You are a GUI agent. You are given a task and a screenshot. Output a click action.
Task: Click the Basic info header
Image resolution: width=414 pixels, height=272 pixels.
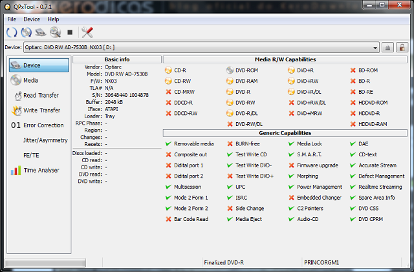pyautogui.click(x=117, y=59)
